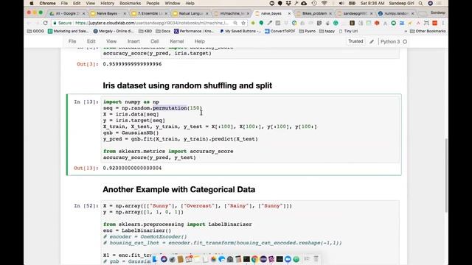472x265 pixels.
Task: Bookmark this page with the star icon
Action: click(x=243, y=23)
